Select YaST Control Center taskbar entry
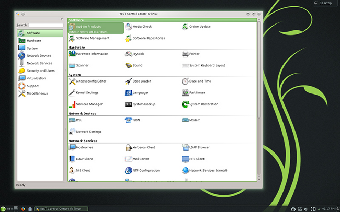The width and height of the screenshot is (340, 212). [x=61, y=209]
